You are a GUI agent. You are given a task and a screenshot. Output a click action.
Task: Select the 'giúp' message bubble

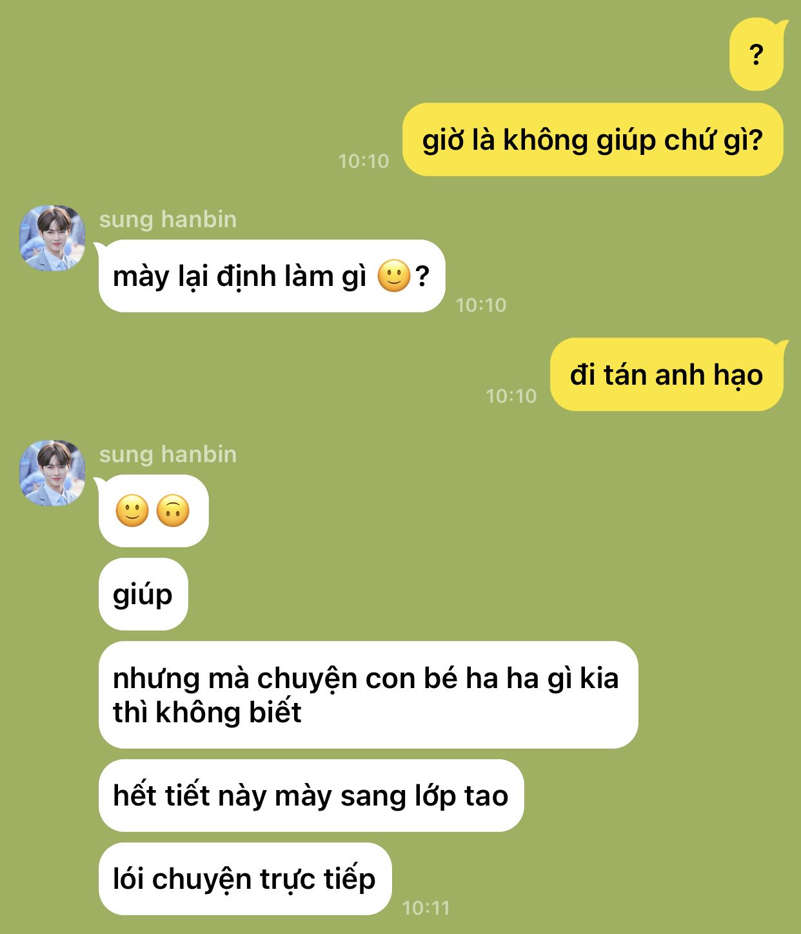coord(143,594)
